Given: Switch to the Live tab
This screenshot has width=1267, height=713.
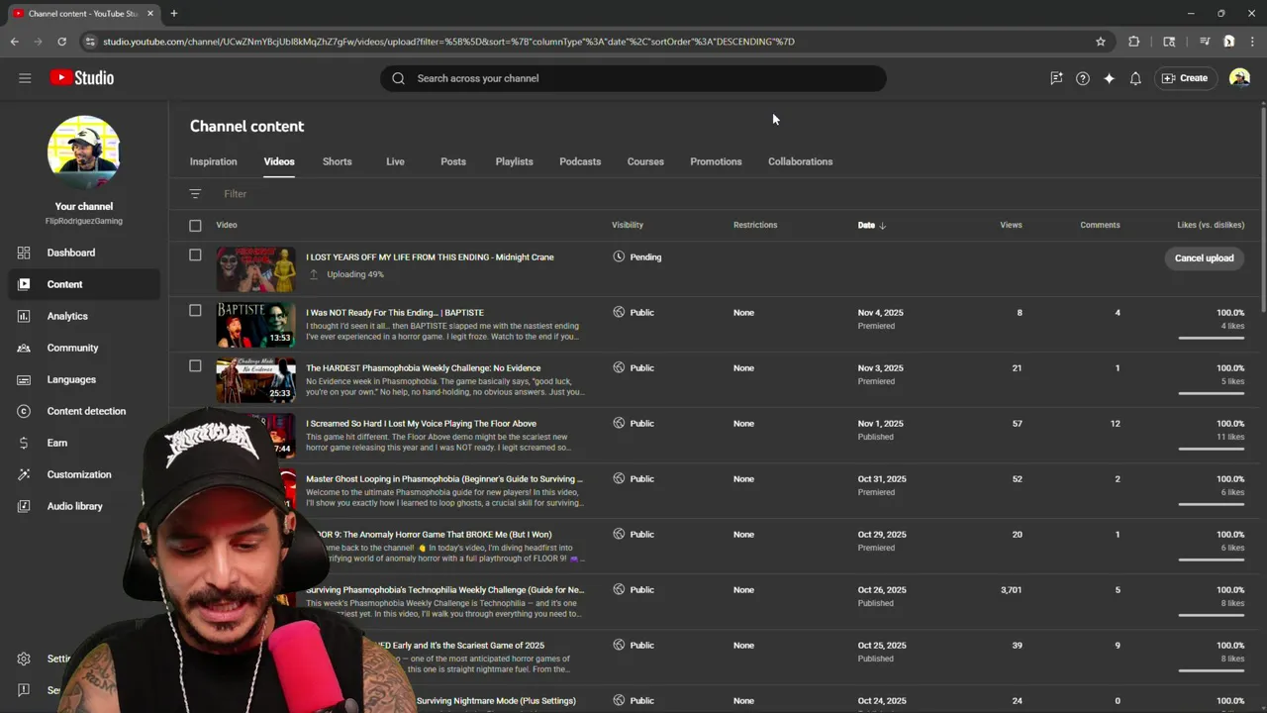Looking at the screenshot, I should pos(395,161).
